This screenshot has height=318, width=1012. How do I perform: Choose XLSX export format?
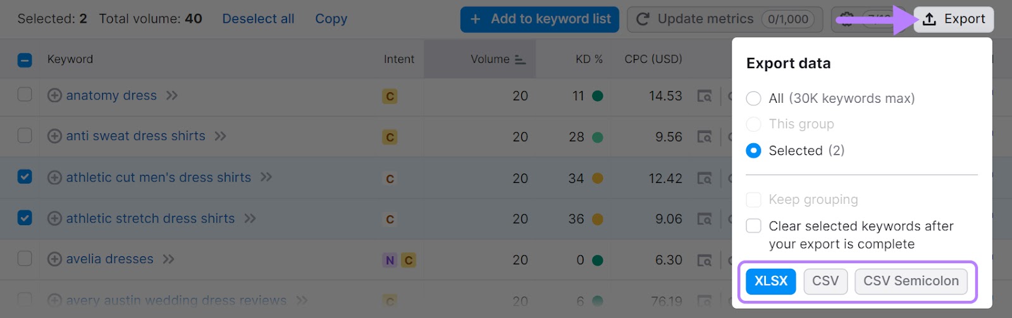[x=770, y=281]
